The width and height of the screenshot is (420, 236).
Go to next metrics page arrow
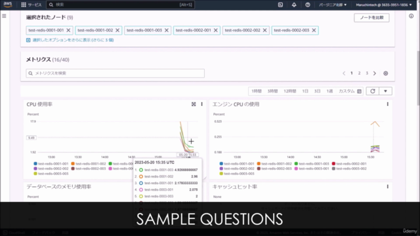tap(375, 73)
